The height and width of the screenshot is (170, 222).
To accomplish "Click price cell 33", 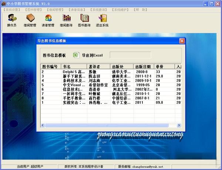I will [x=158, y=72].
